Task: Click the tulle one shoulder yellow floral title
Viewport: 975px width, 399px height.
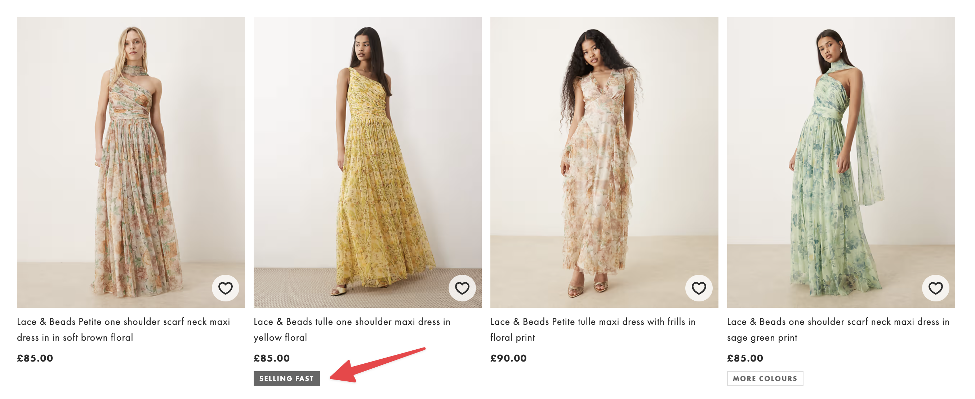Action: [x=352, y=329]
